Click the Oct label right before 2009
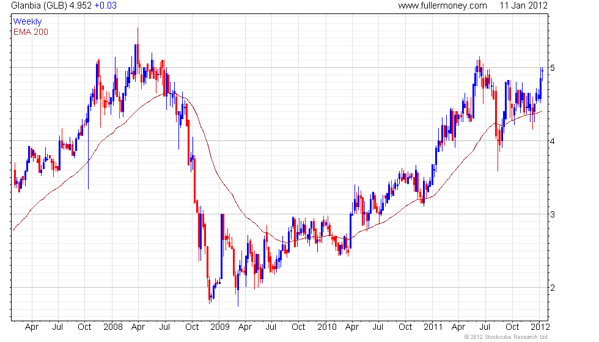The height and width of the screenshot is (342, 599). [x=192, y=327]
